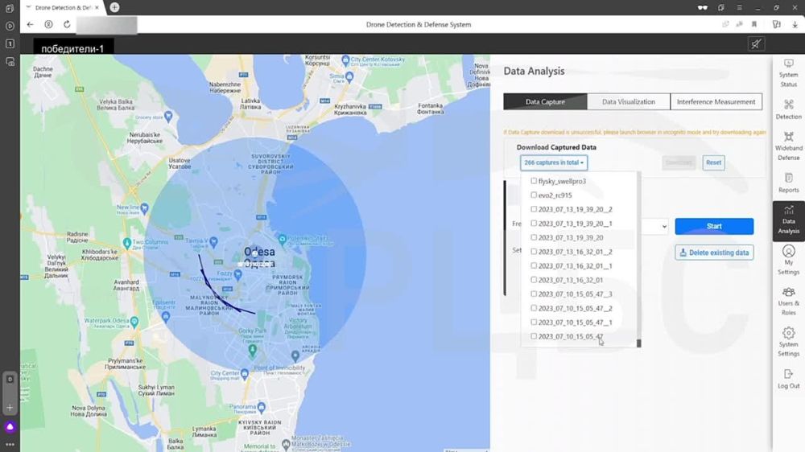Screen dimensions: 805x452
Task: Select the 2023_07_13_16_32_01 capture checkbox
Action: point(534,280)
